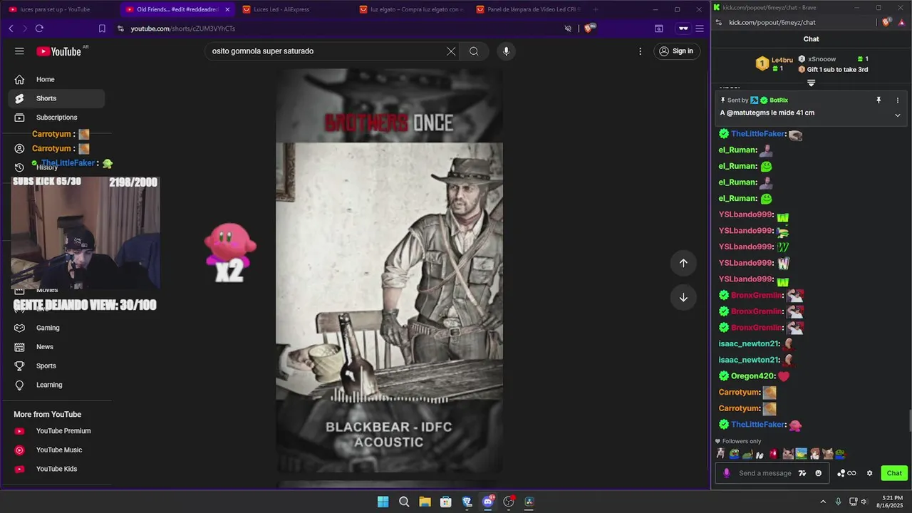Screen dimensions: 912x513
Task: Reload the YouTube page
Action: pyautogui.click(x=39, y=28)
